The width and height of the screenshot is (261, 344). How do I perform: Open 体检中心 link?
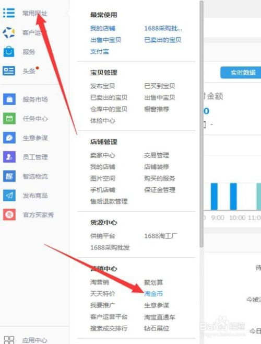pyautogui.click(x=102, y=121)
